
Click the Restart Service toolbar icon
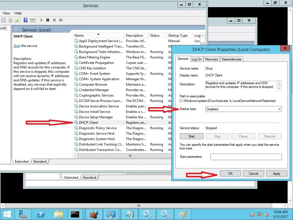coord(61,20)
